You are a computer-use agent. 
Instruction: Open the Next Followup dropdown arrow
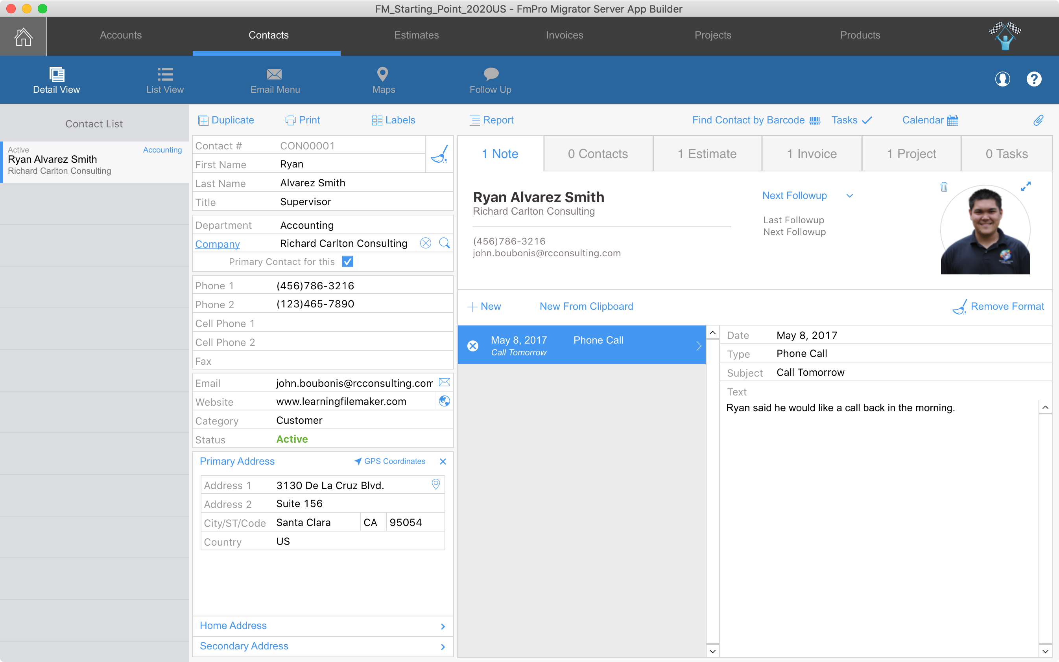(850, 196)
